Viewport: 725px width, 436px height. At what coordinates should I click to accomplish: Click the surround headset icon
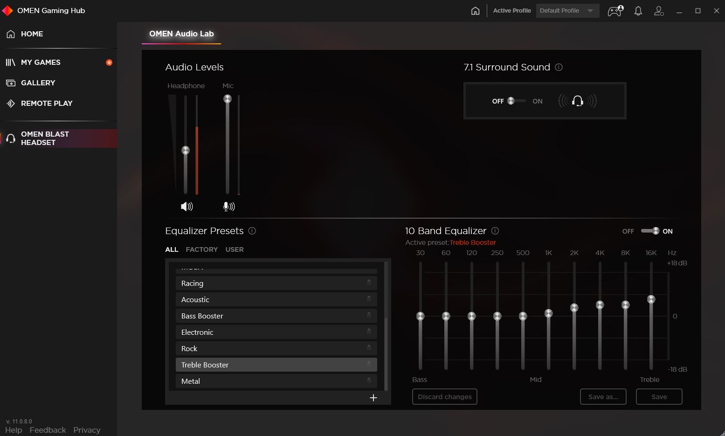[578, 101]
